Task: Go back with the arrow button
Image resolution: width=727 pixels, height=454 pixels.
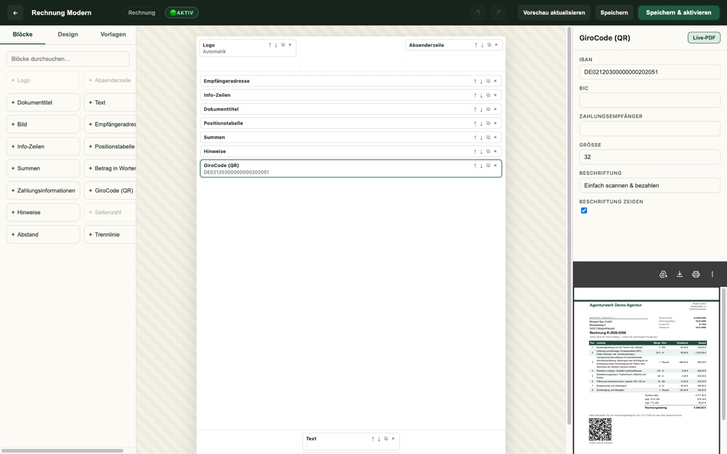Action: point(15,13)
